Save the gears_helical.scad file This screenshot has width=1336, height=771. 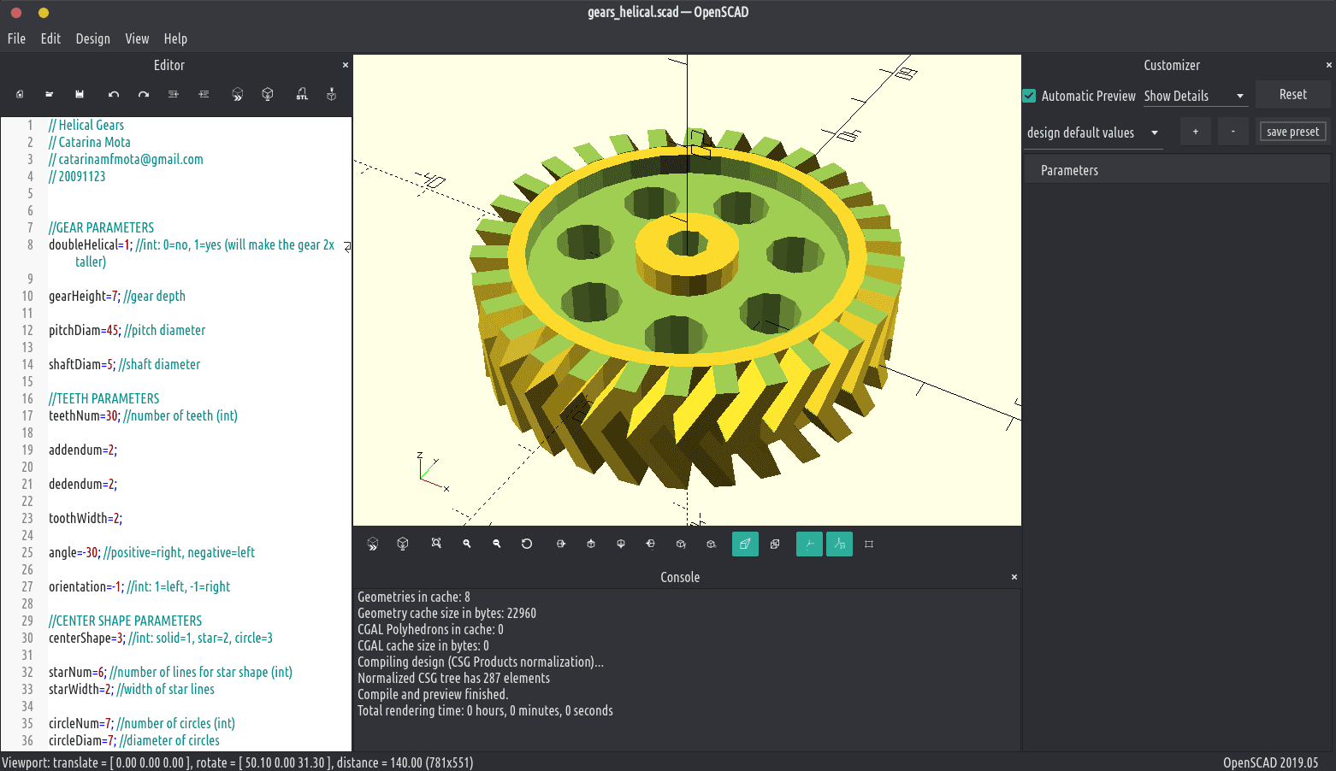79,94
